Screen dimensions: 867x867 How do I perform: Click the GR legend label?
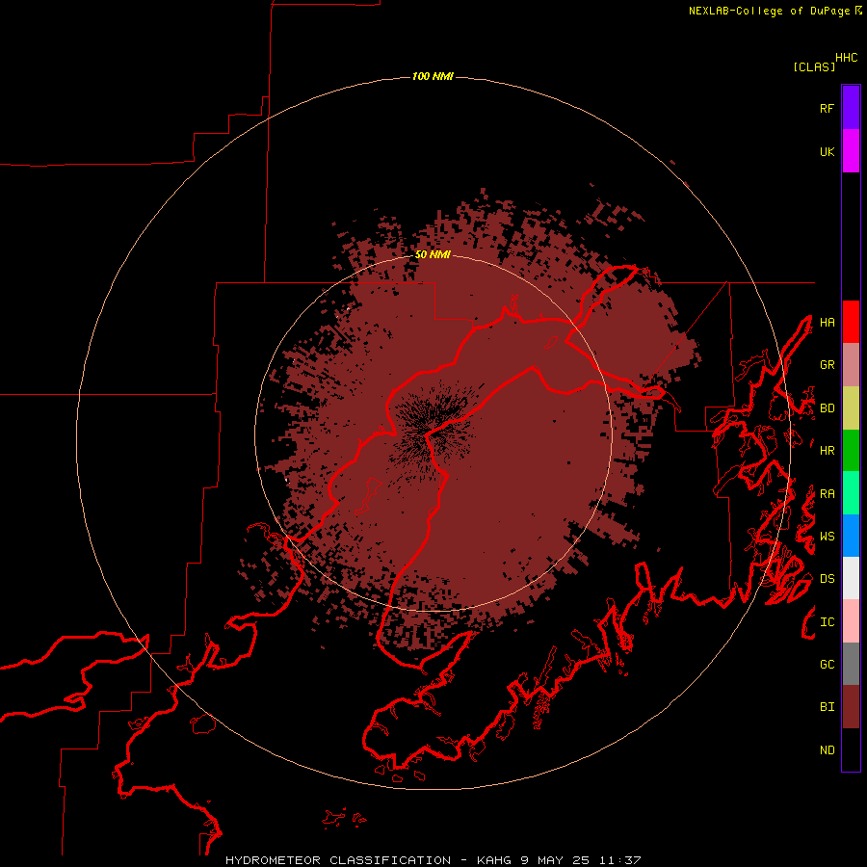827,365
